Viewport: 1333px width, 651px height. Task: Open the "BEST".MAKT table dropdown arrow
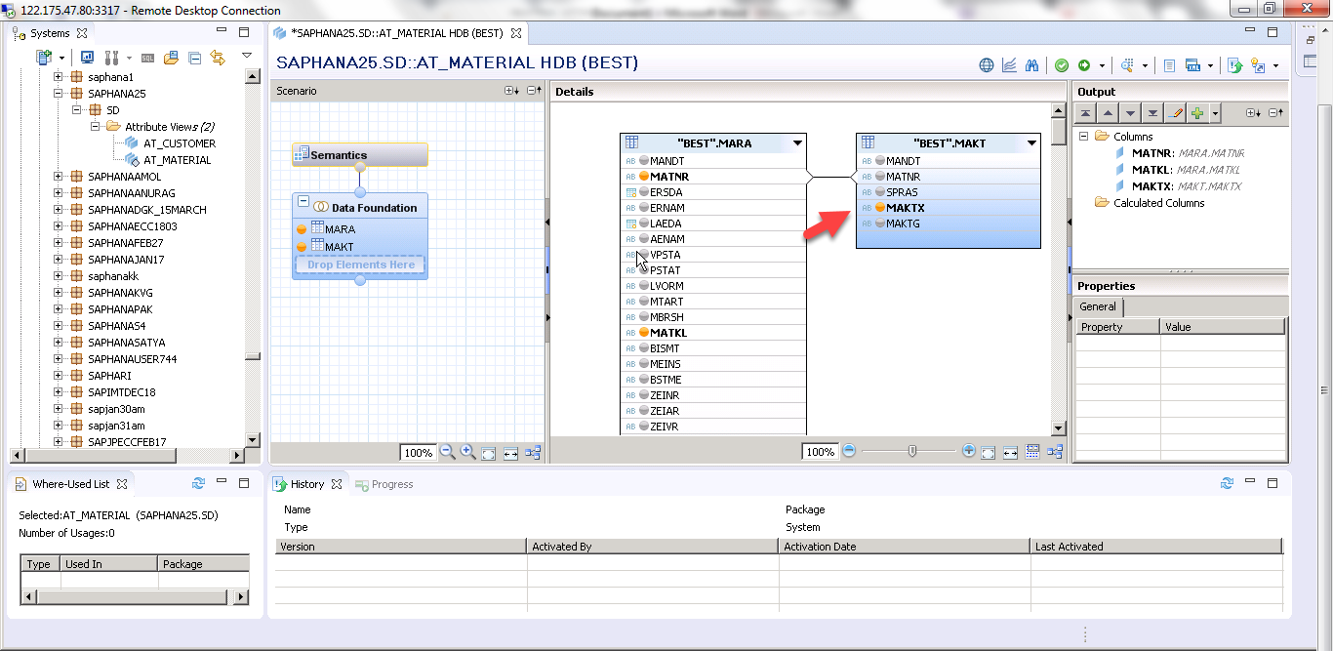1032,143
